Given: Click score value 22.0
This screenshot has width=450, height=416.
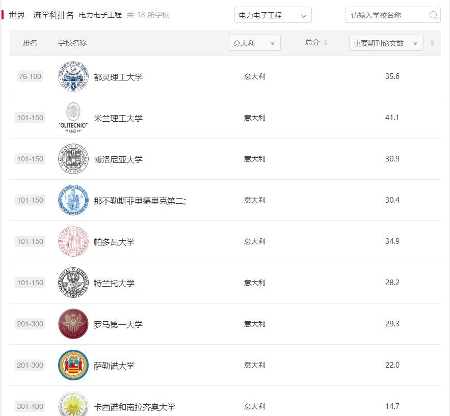Looking at the screenshot, I should [392, 365].
